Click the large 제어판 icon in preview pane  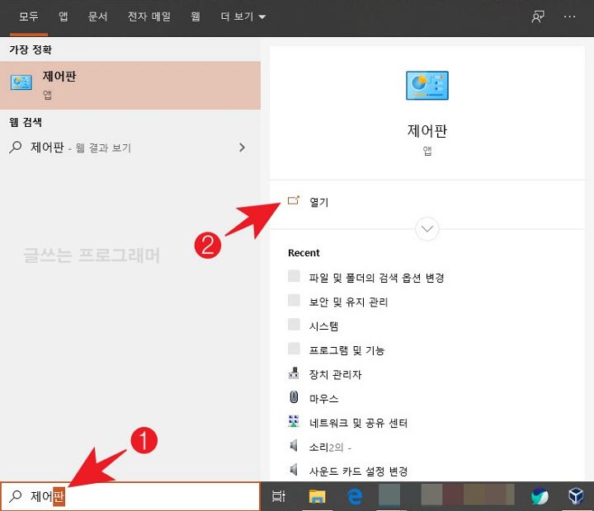(427, 86)
